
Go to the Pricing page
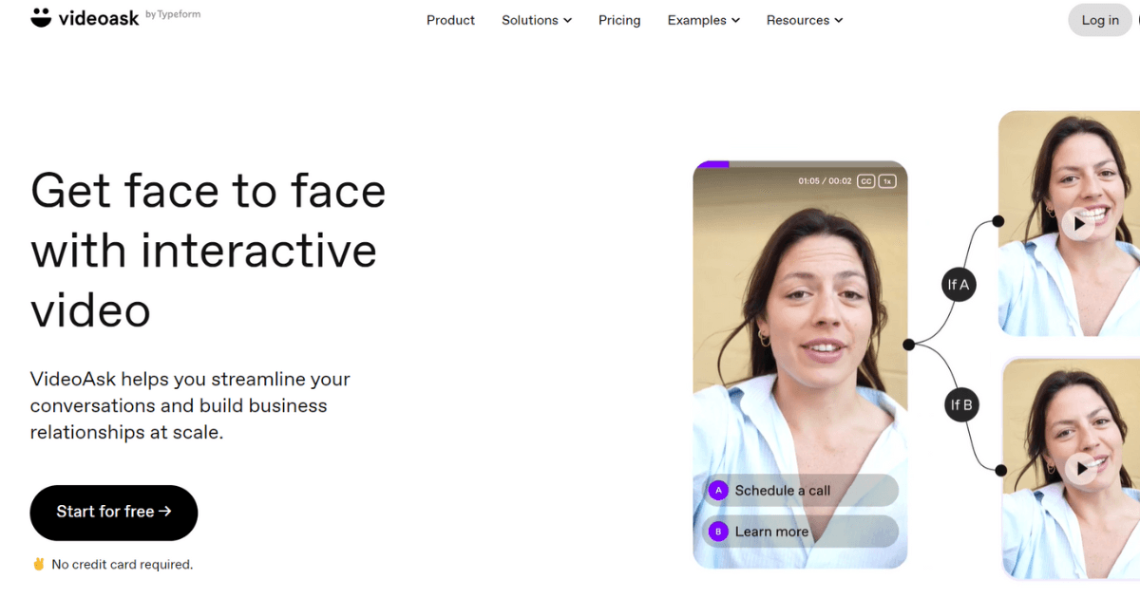tap(619, 20)
